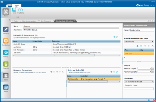Add a new Internal Rule

tap(111, 72)
